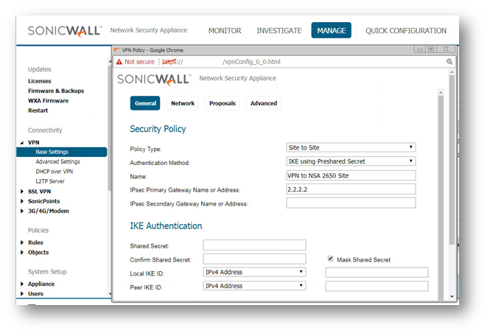Viewport: 490px width, 336px height.
Task: Click the Name field with VPN to NSA 2650 Site
Action: click(351, 175)
